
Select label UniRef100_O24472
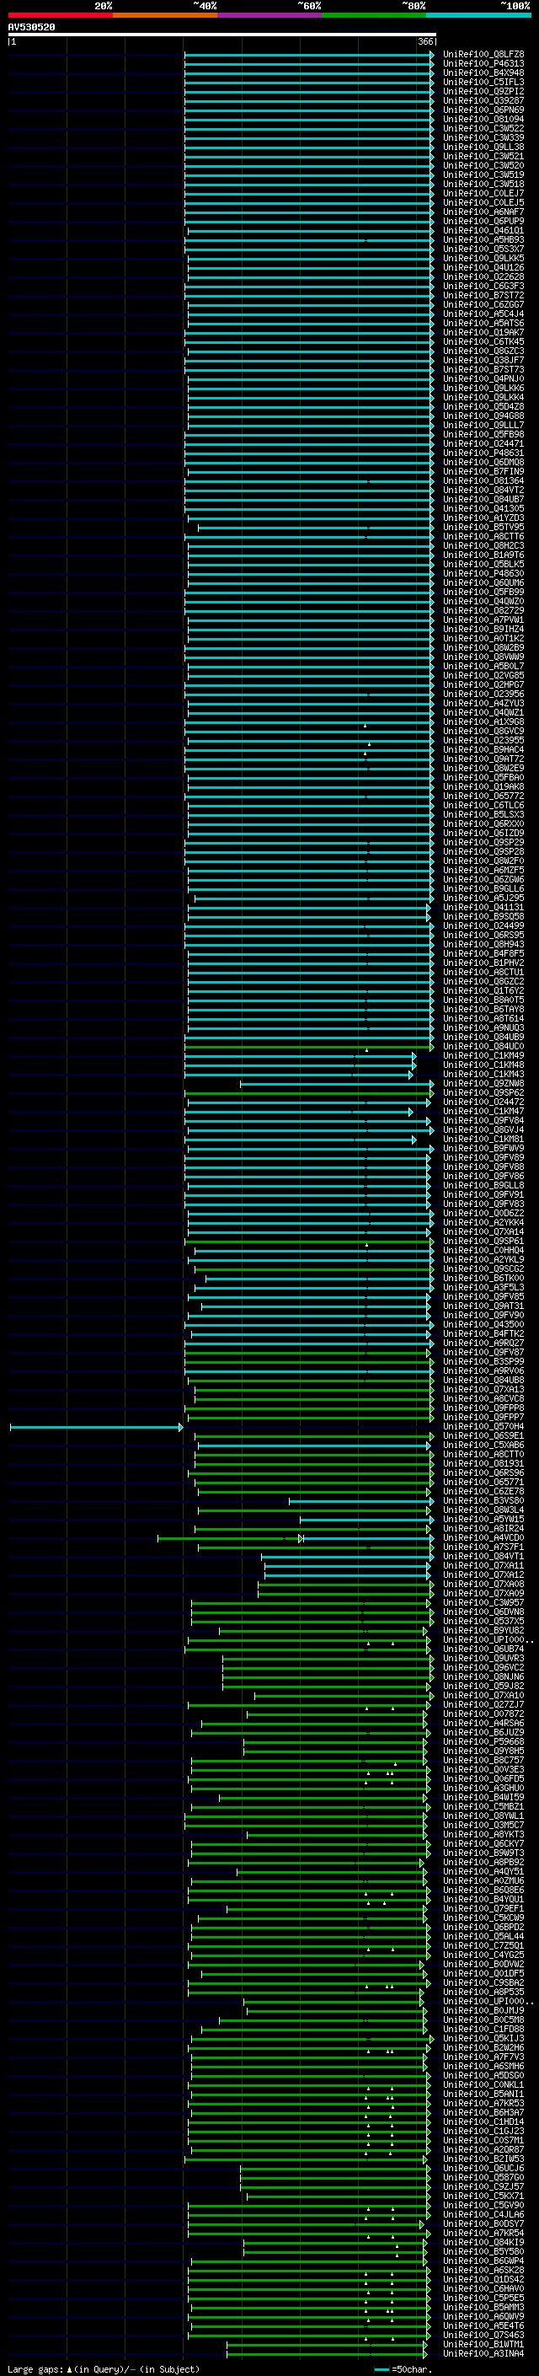click(x=483, y=1102)
